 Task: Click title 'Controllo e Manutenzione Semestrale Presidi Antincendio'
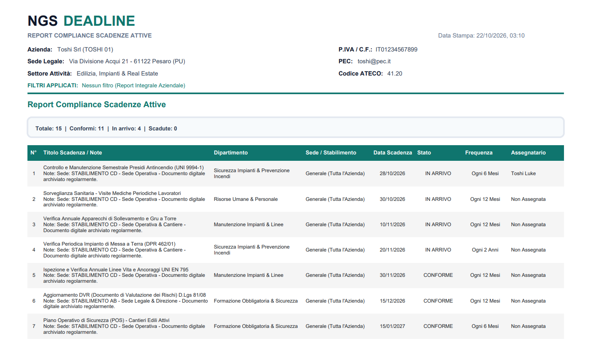[x=124, y=168]
